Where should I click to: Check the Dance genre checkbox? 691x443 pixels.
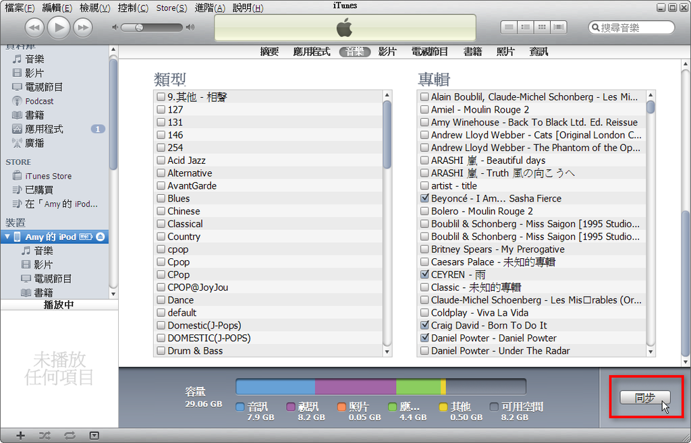161,300
